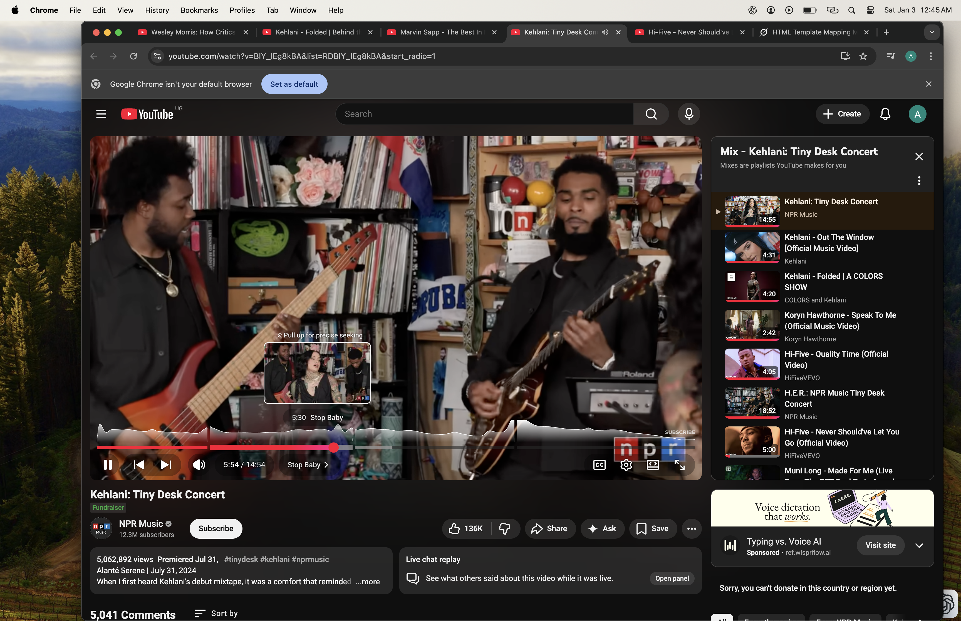The image size is (961, 621).
Task: Open YouTube notifications bell
Action: tap(884, 114)
